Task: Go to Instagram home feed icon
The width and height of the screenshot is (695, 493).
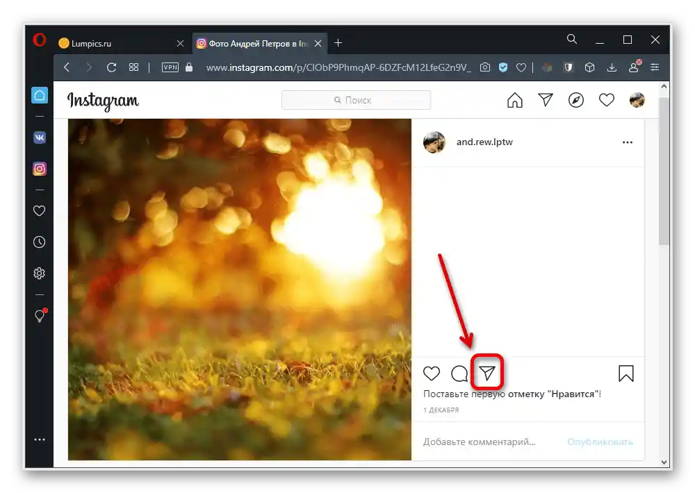Action: [514, 100]
